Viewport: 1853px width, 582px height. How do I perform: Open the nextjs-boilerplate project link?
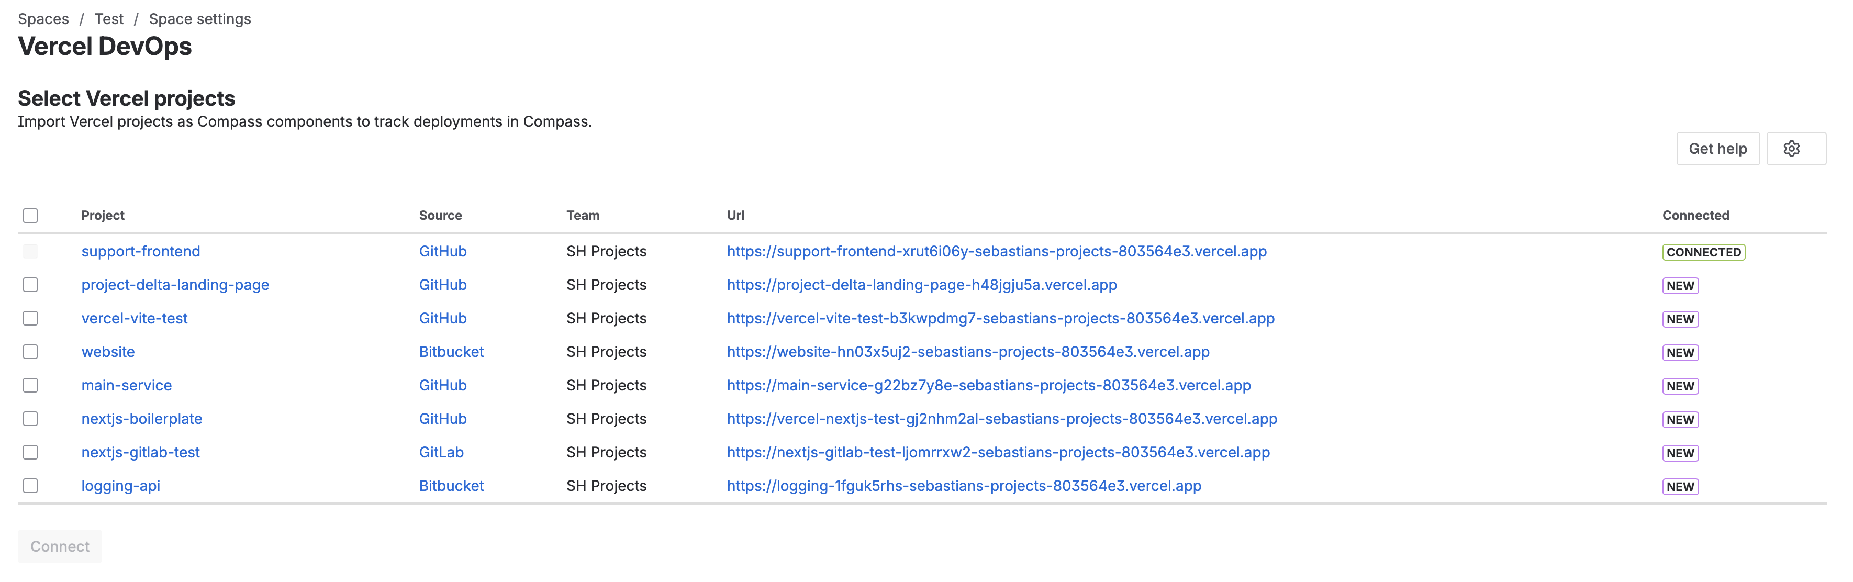click(142, 419)
